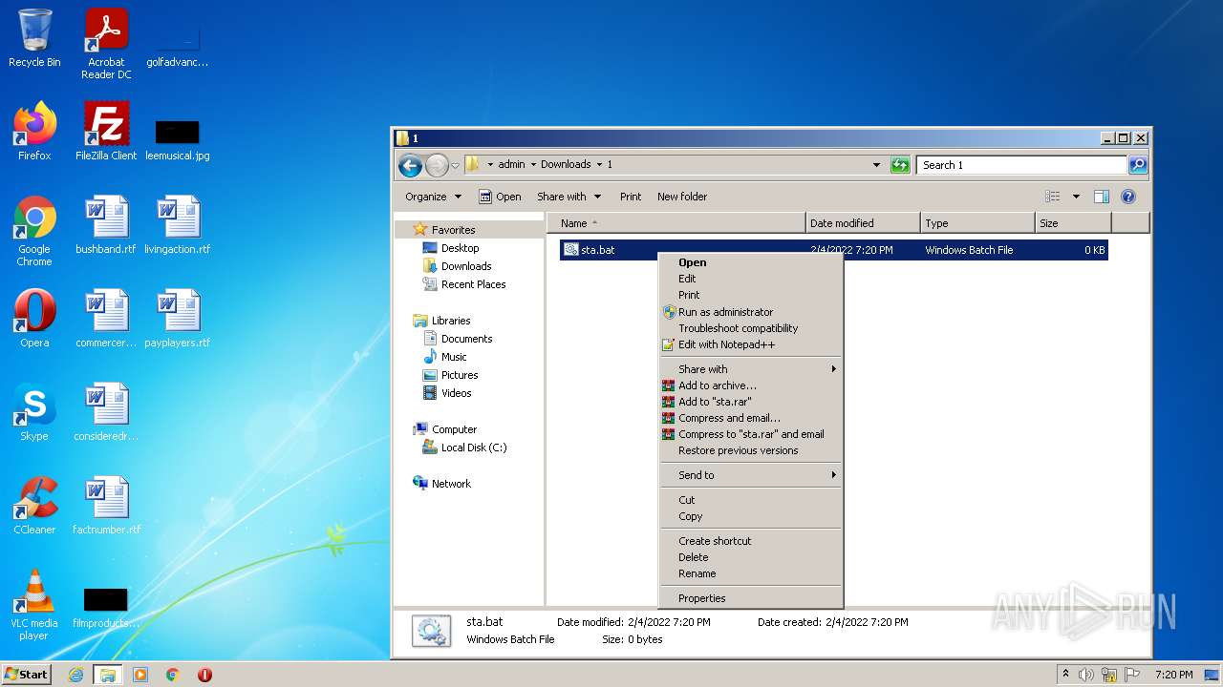
Task: Click Opera icon in taskbar
Action: pos(204,675)
